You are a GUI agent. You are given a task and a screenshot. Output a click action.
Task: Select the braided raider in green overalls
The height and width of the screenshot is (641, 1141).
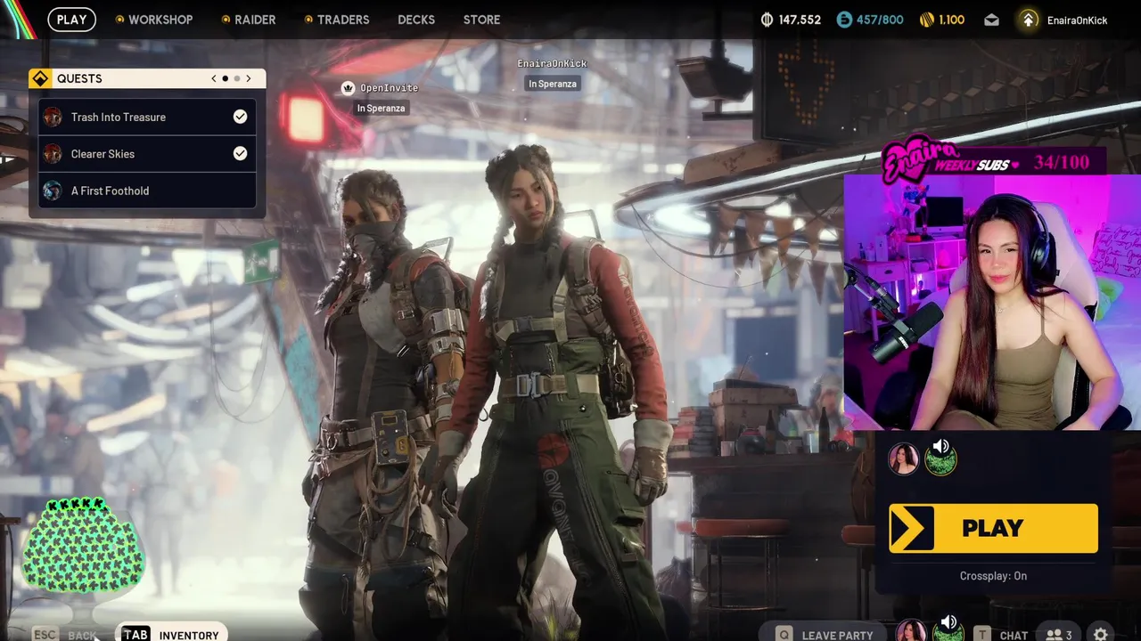click(557, 392)
